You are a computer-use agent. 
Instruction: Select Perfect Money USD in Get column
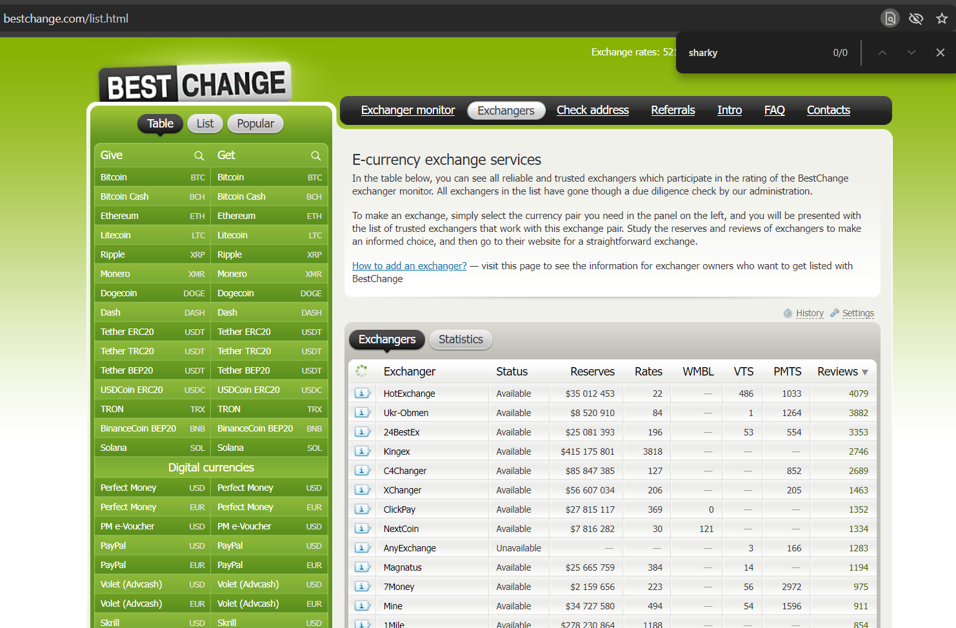click(x=270, y=488)
